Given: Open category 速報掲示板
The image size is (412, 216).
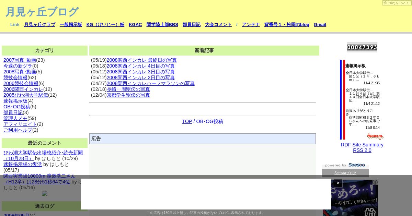Looking at the screenshot, I should pyautogui.click(x=15, y=101).
